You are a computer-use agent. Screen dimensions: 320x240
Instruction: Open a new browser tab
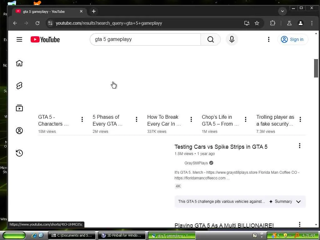[94, 12]
